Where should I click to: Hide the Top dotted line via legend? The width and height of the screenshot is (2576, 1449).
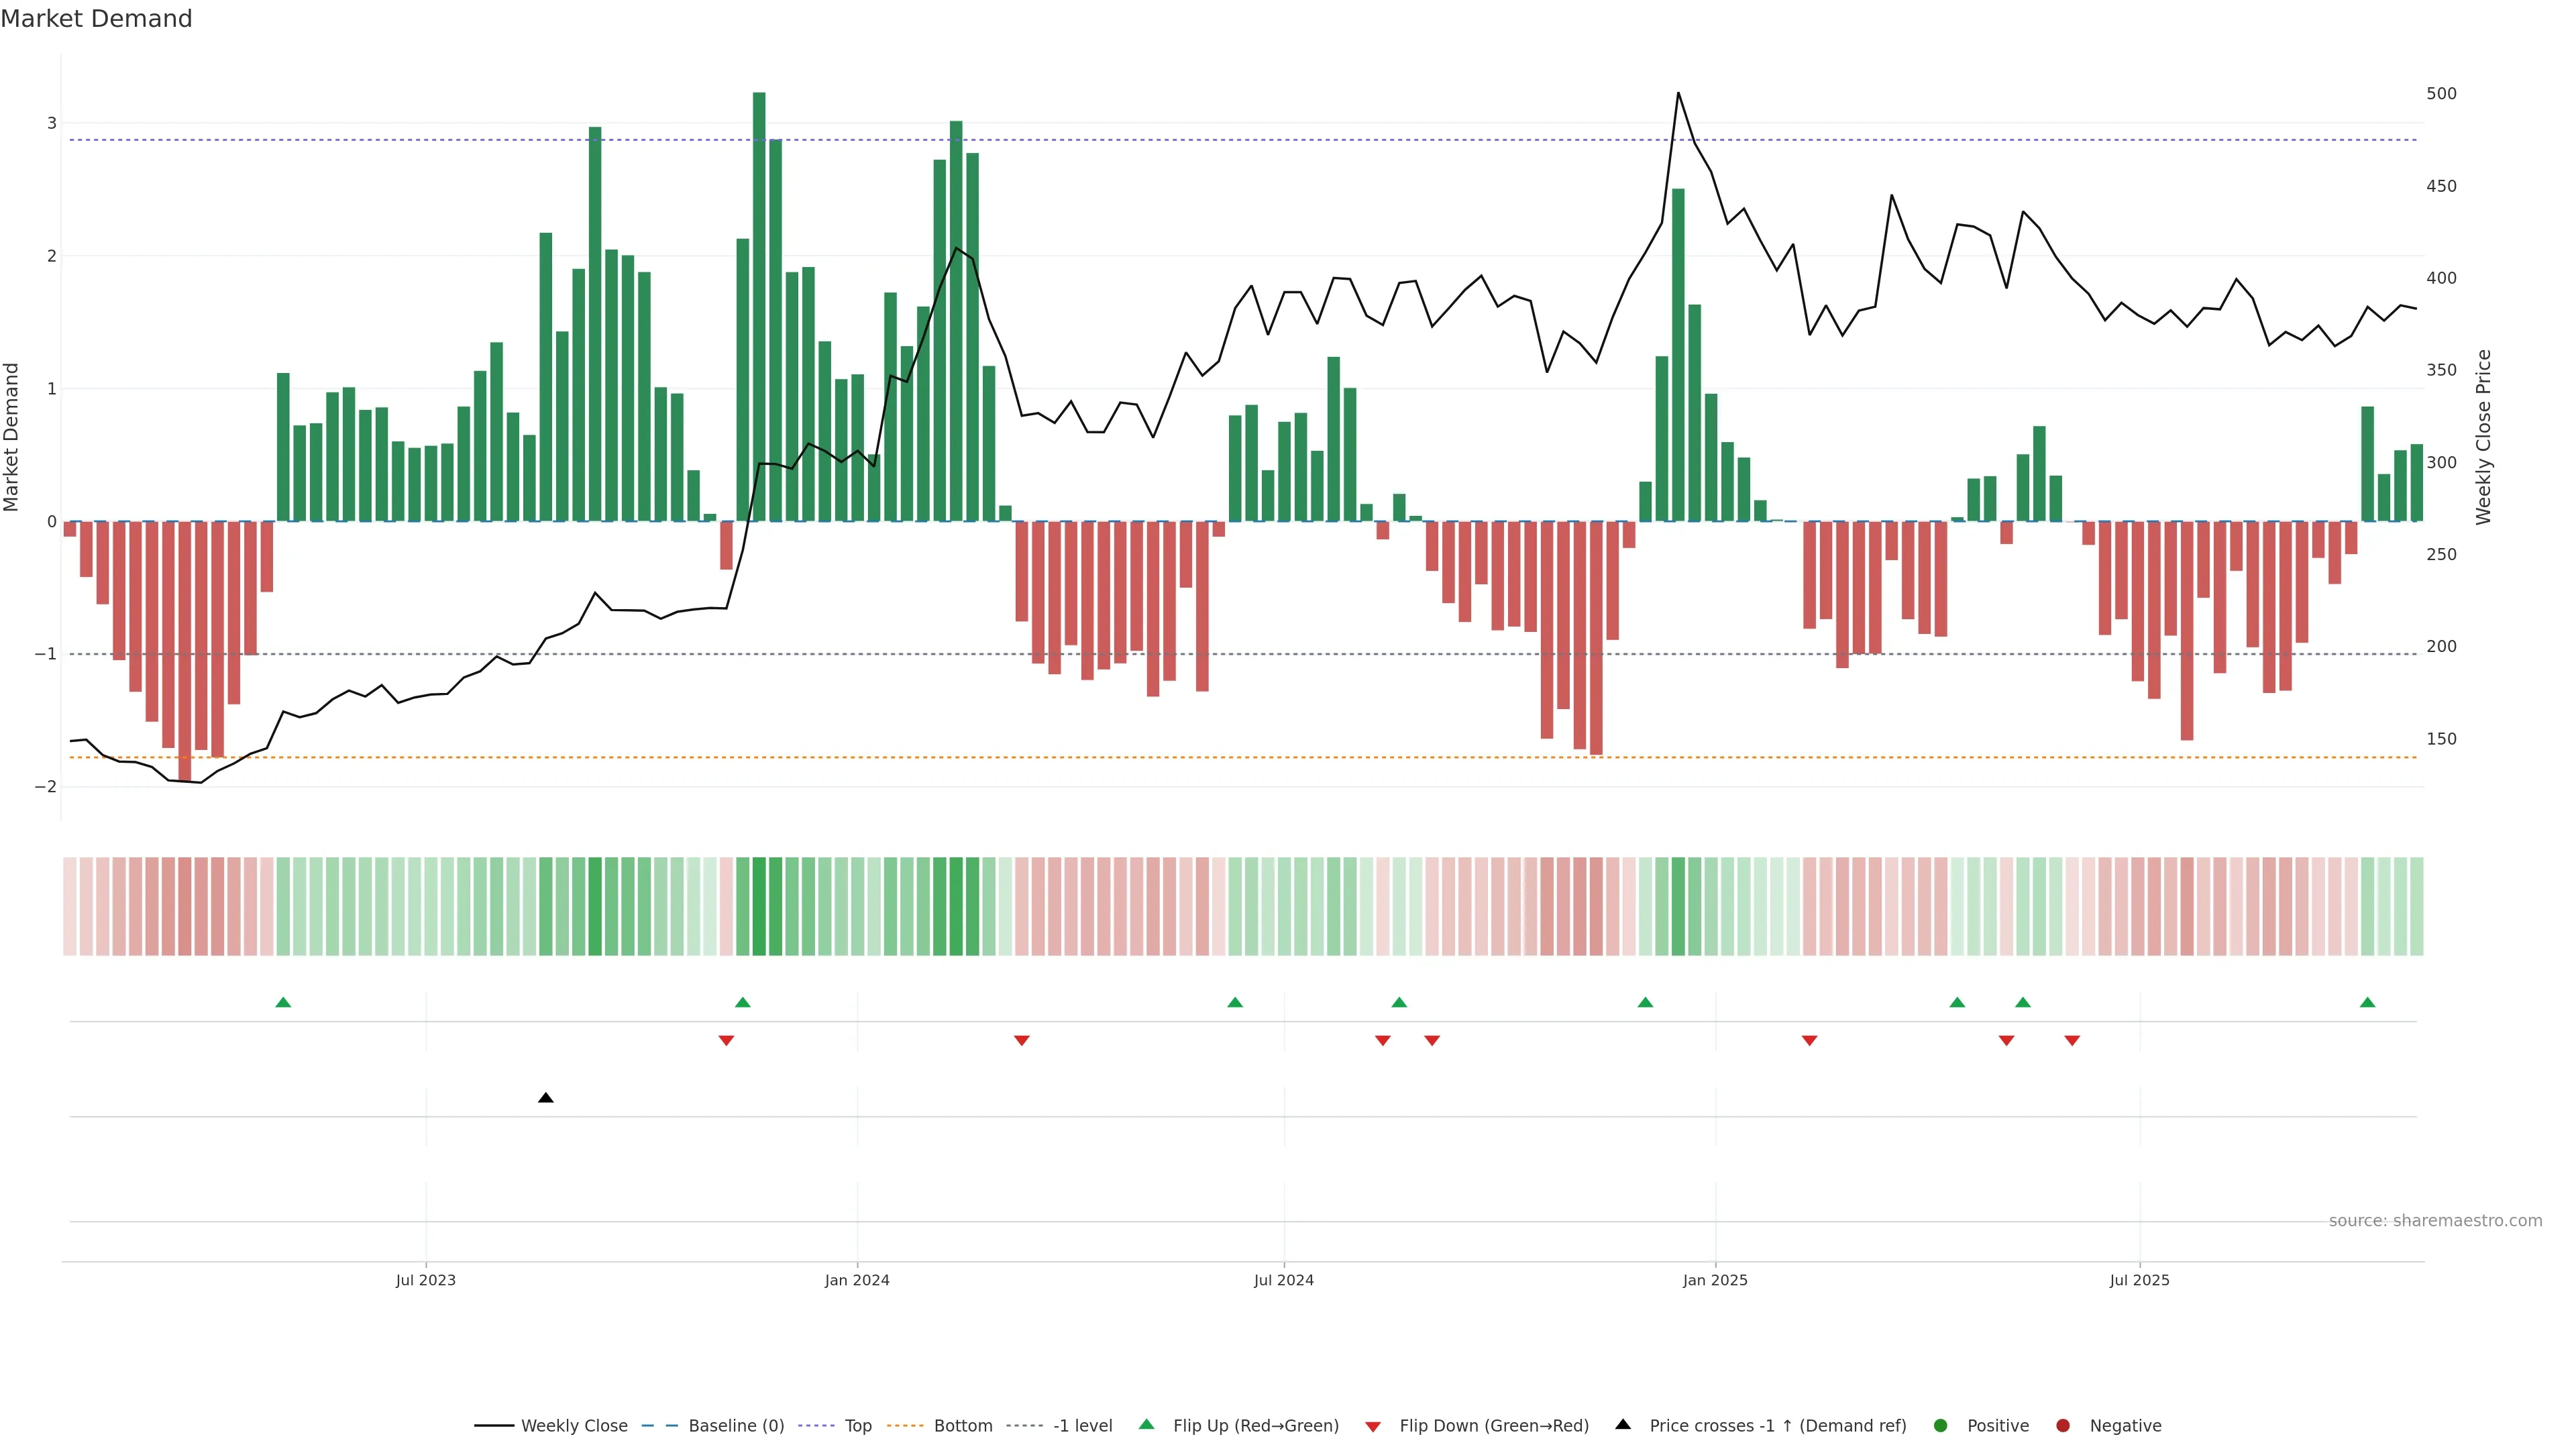click(x=857, y=1426)
